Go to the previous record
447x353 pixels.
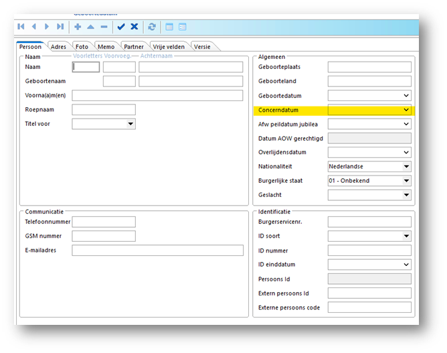[34, 27]
